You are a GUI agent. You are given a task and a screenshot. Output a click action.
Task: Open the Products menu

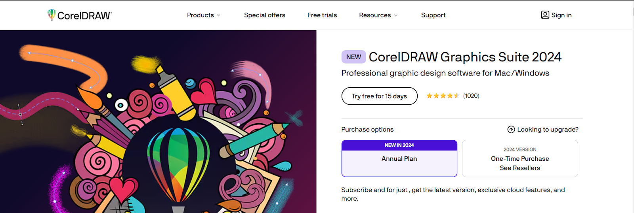coord(201,15)
